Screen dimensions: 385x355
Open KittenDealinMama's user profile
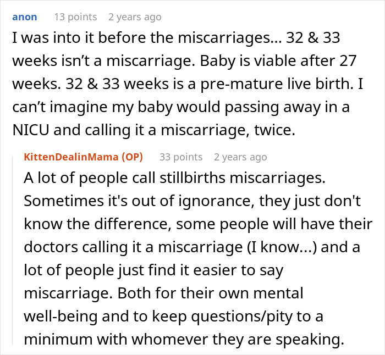pos(71,157)
